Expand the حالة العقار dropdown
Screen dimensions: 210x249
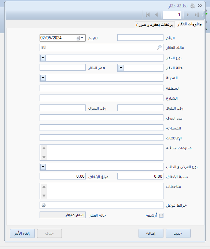(121, 68)
